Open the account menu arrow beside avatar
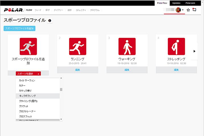The height and width of the screenshot is (136, 204). [183, 10]
